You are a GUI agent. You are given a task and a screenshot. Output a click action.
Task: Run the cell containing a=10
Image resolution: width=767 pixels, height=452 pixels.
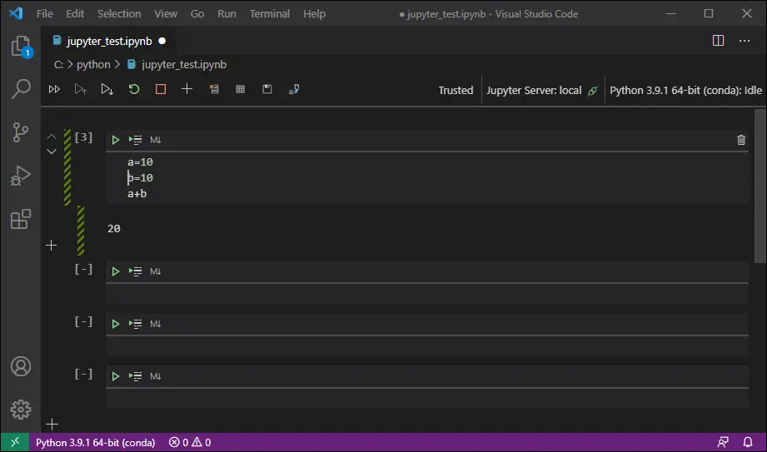[116, 141]
